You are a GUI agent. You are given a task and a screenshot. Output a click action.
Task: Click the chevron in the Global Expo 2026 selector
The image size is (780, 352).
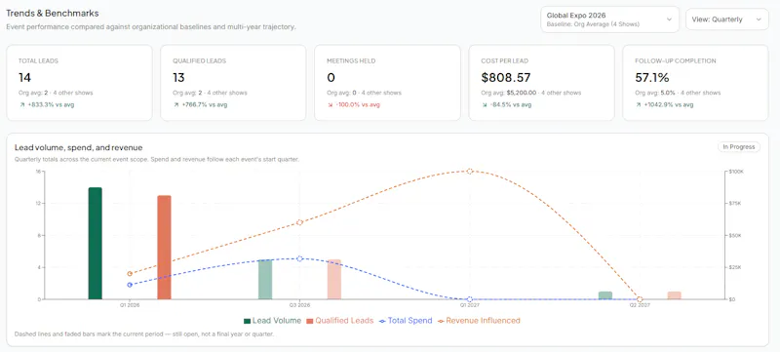(669, 20)
